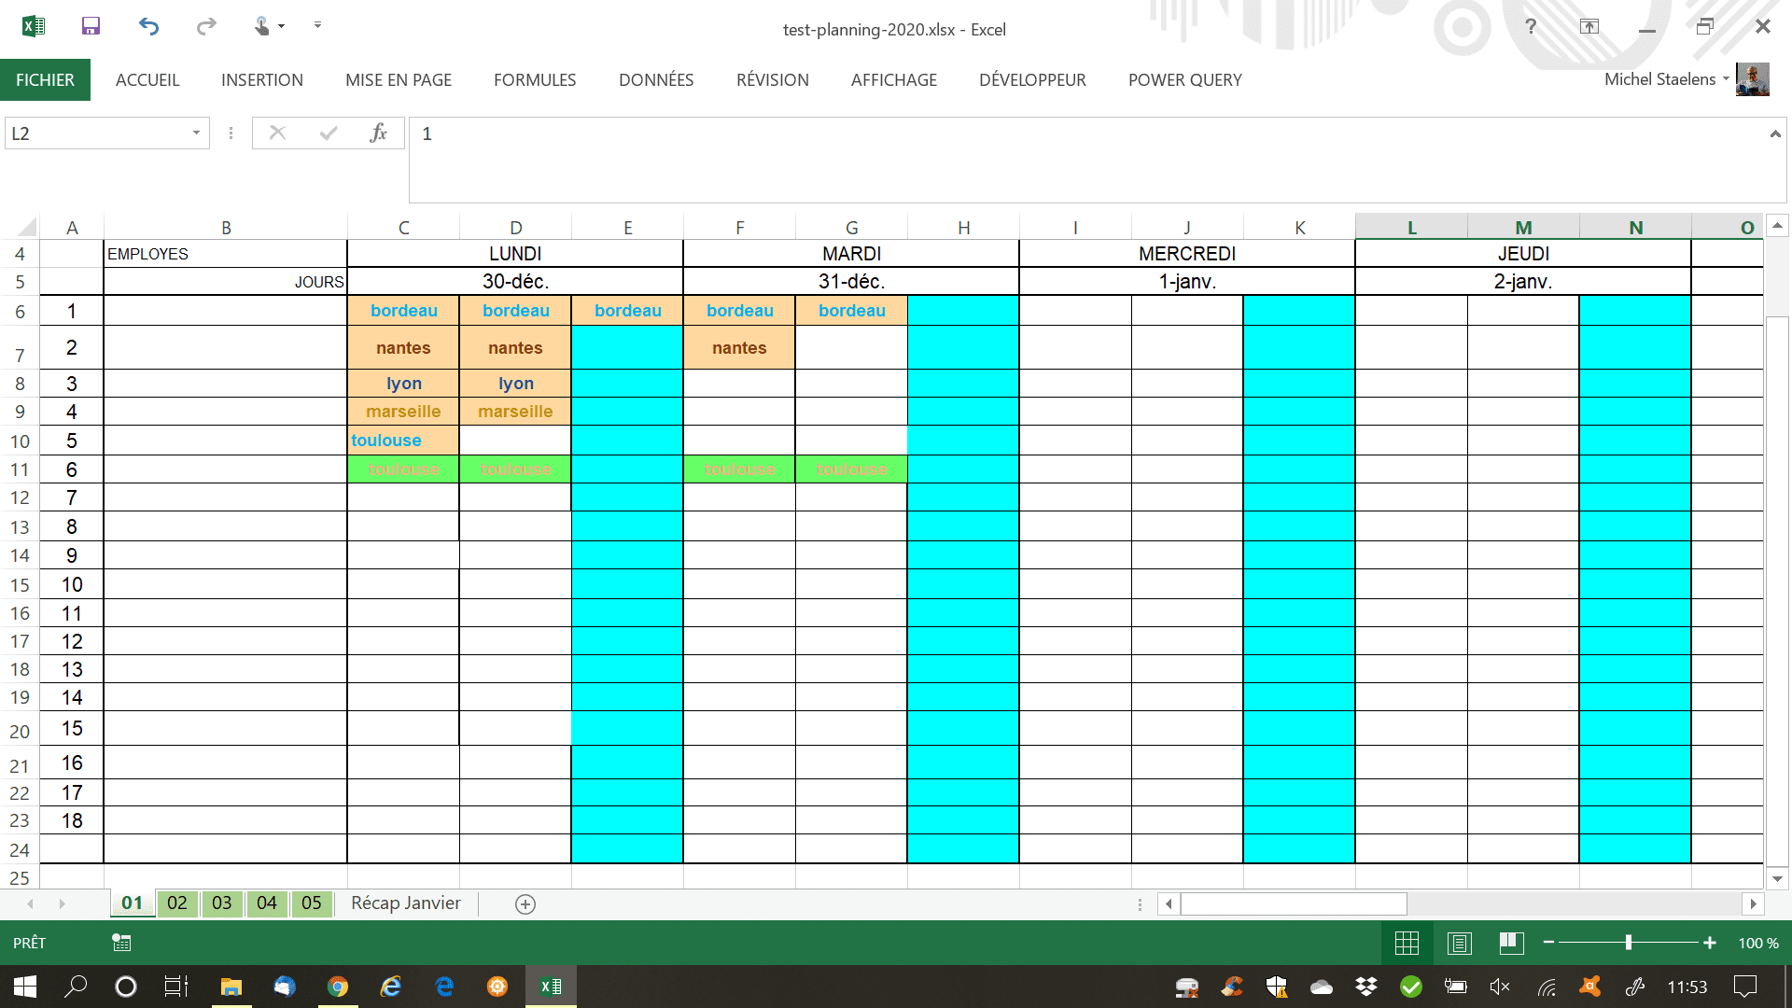Viewport: 1792px width, 1008px height.
Task: Click the Undo arrow icon
Action: coord(148,26)
